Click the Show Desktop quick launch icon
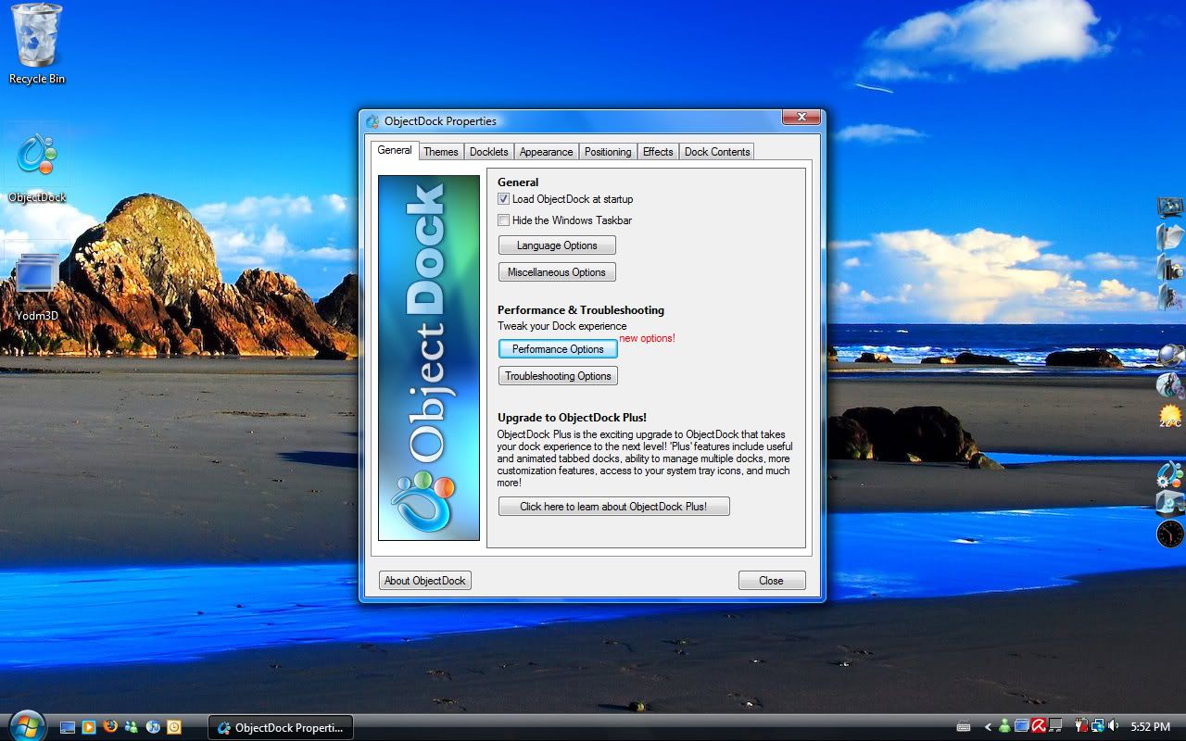Viewport: 1186px width, 741px height. pos(68,727)
